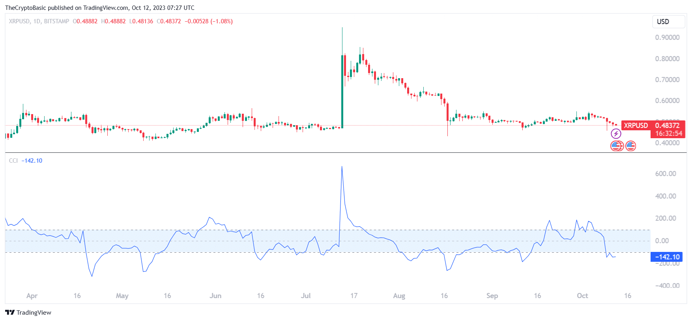Click the purple lightning bolt event icon
This screenshot has height=321, width=692.
616,134
